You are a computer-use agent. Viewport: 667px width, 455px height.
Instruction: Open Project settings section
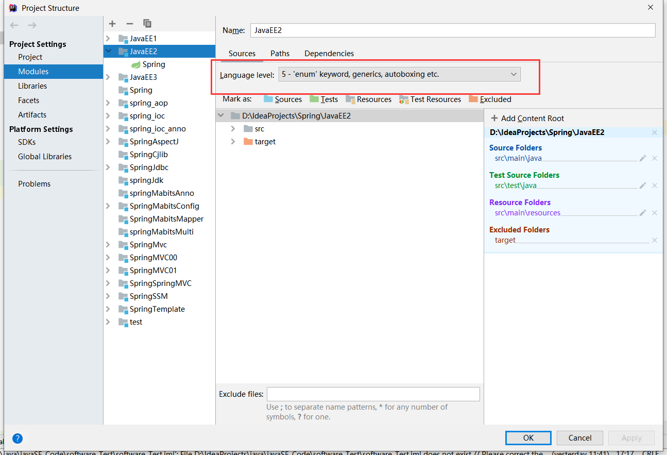click(x=30, y=57)
